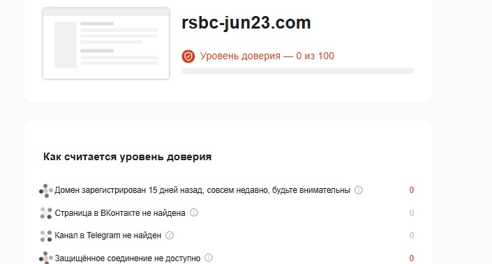Click the site preview thumbnail
This screenshot has width=492, height=264.
coord(106,43)
